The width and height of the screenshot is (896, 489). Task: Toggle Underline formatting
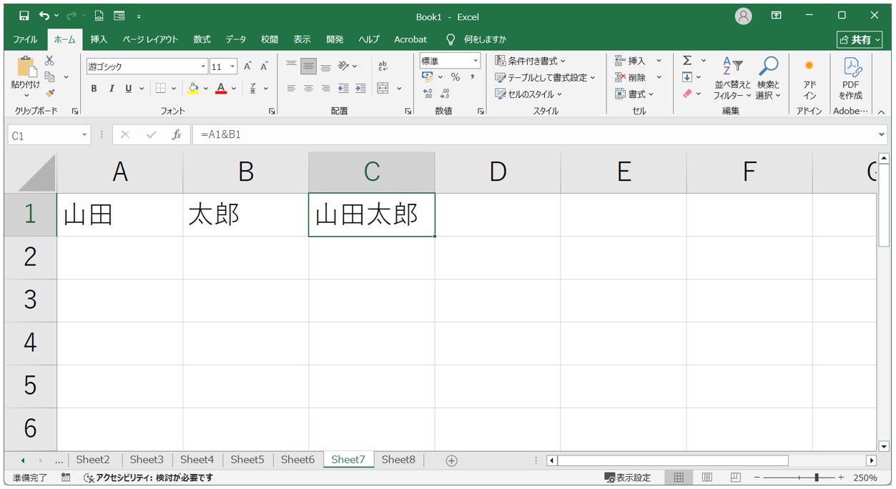point(129,89)
